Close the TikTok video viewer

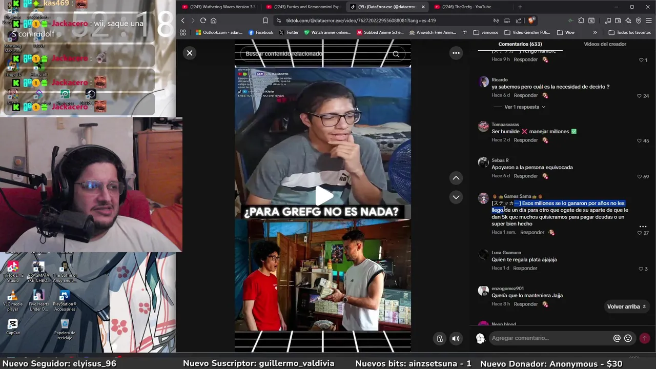point(190,53)
